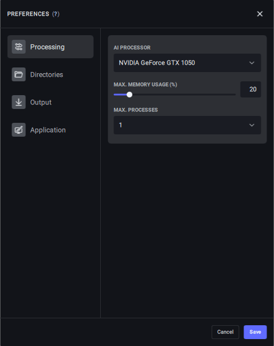Image resolution: width=274 pixels, height=346 pixels.
Task: Open the AI Processor NVIDIA GeForce dropdown
Action: [187, 63]
